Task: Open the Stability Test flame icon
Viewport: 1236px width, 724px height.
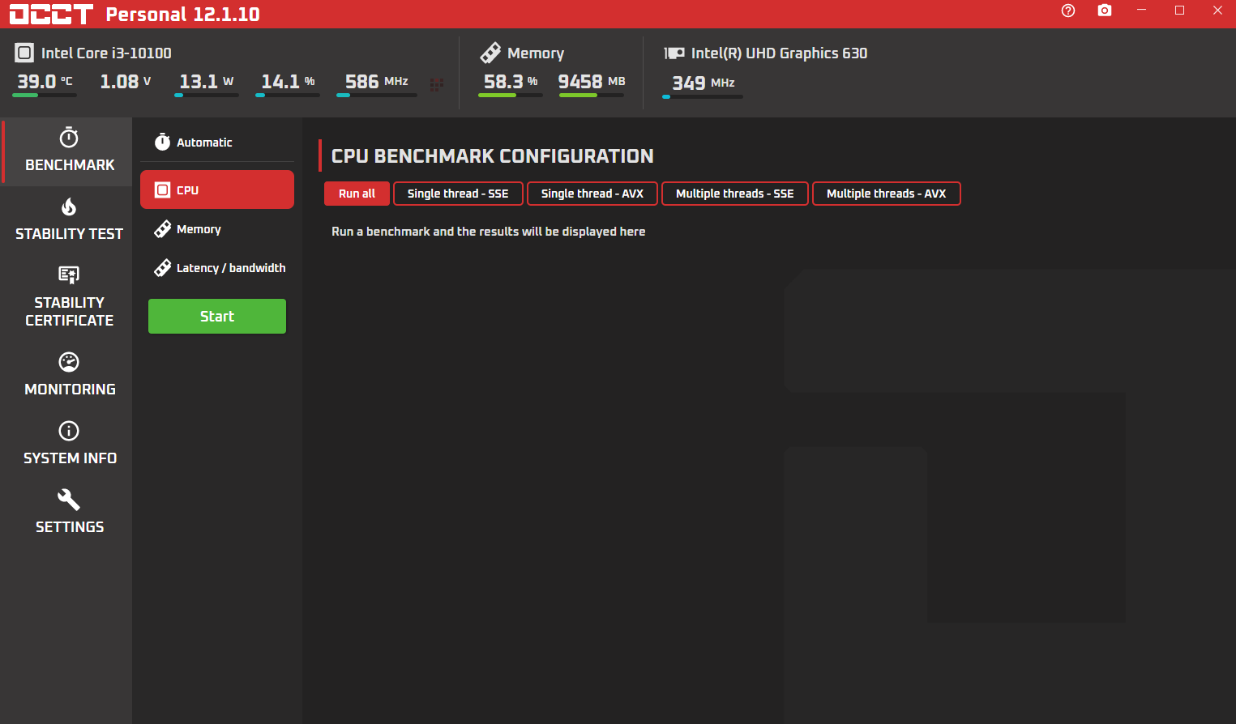Action: [69, 207]
